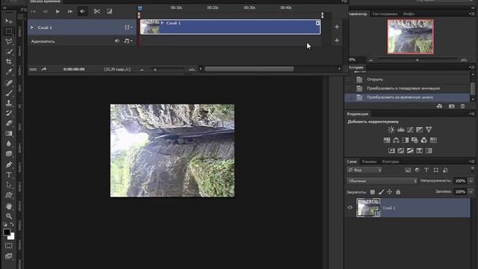Select the History Brush tool
The image size is (478, 269).
tap(9, 113)
